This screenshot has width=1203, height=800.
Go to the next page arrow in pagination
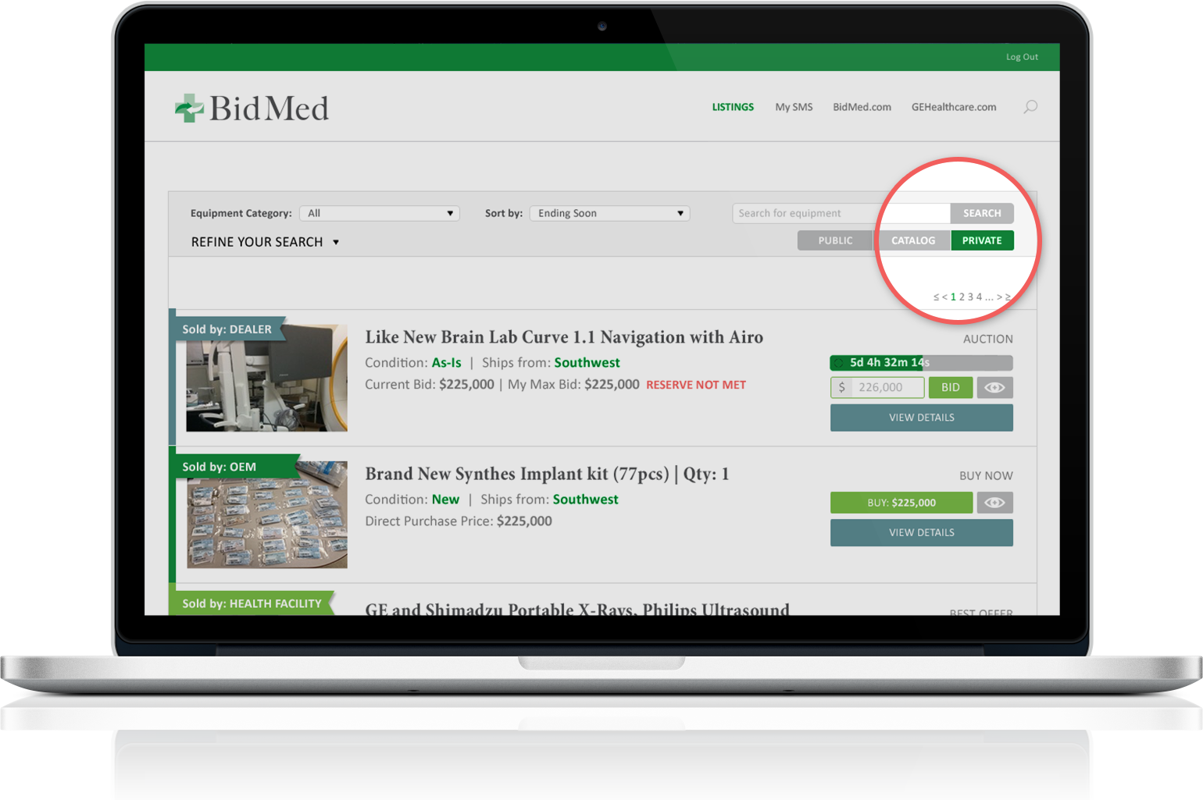(x=999, y=297)
